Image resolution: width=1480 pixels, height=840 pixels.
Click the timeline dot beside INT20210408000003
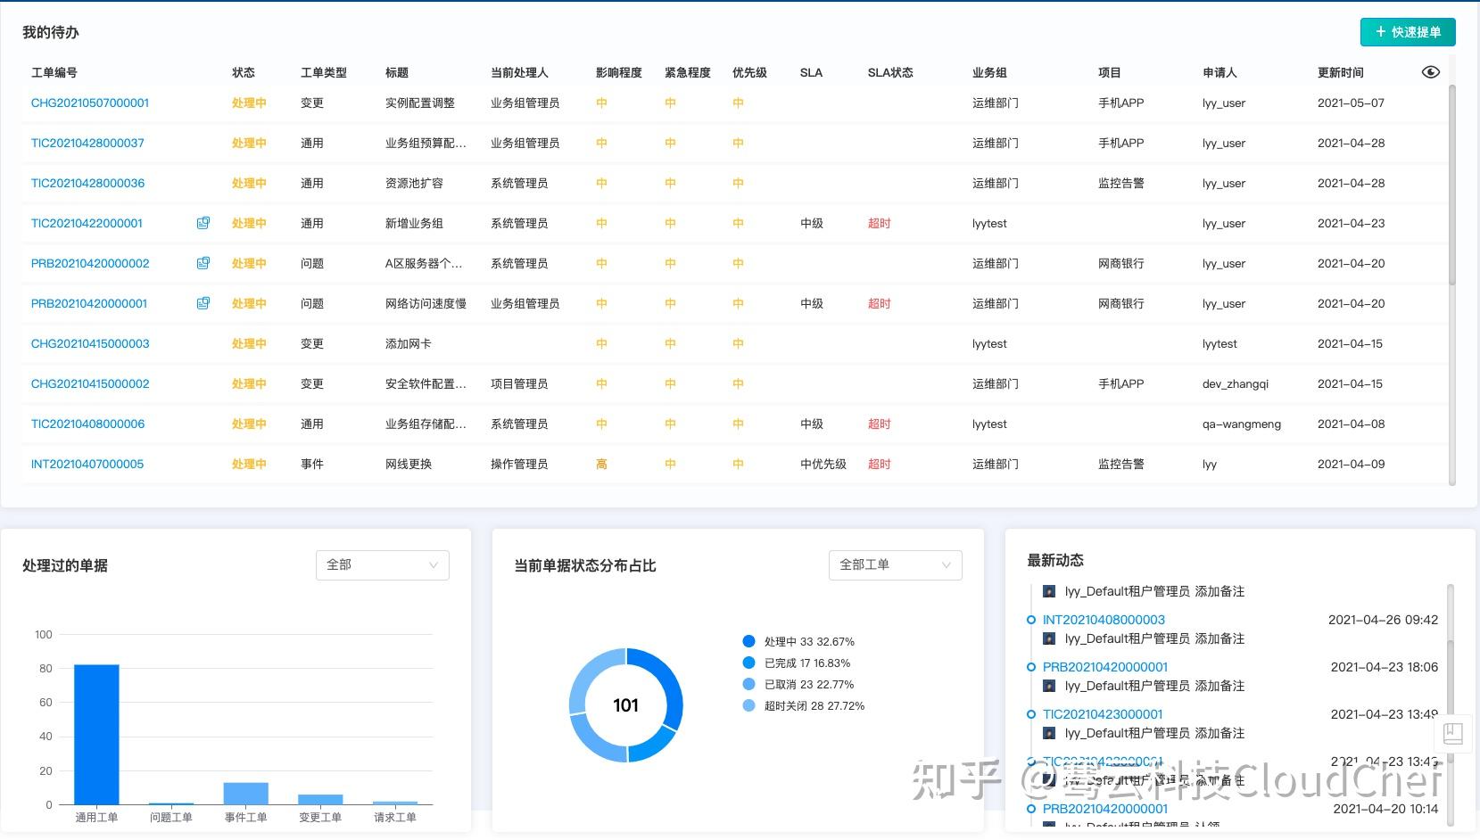pos(1032,620)
